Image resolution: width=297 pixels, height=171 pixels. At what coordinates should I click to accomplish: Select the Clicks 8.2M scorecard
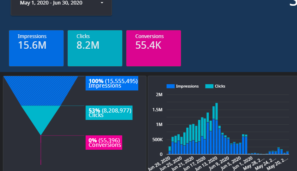pos(95,48)
